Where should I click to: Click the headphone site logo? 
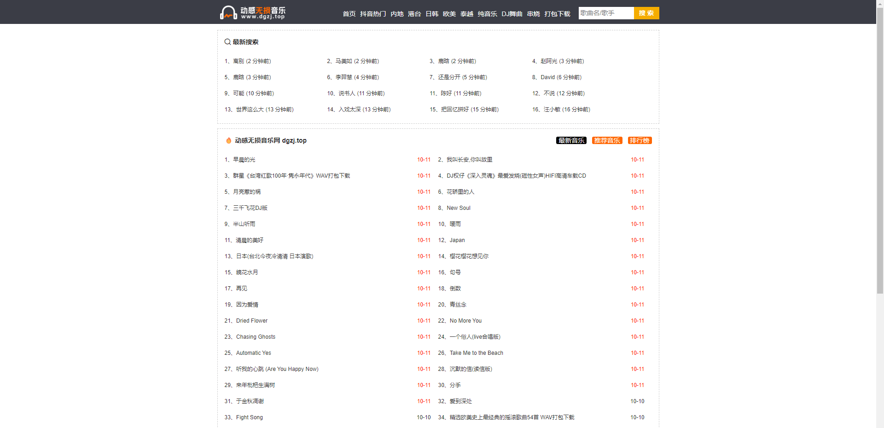253,12
